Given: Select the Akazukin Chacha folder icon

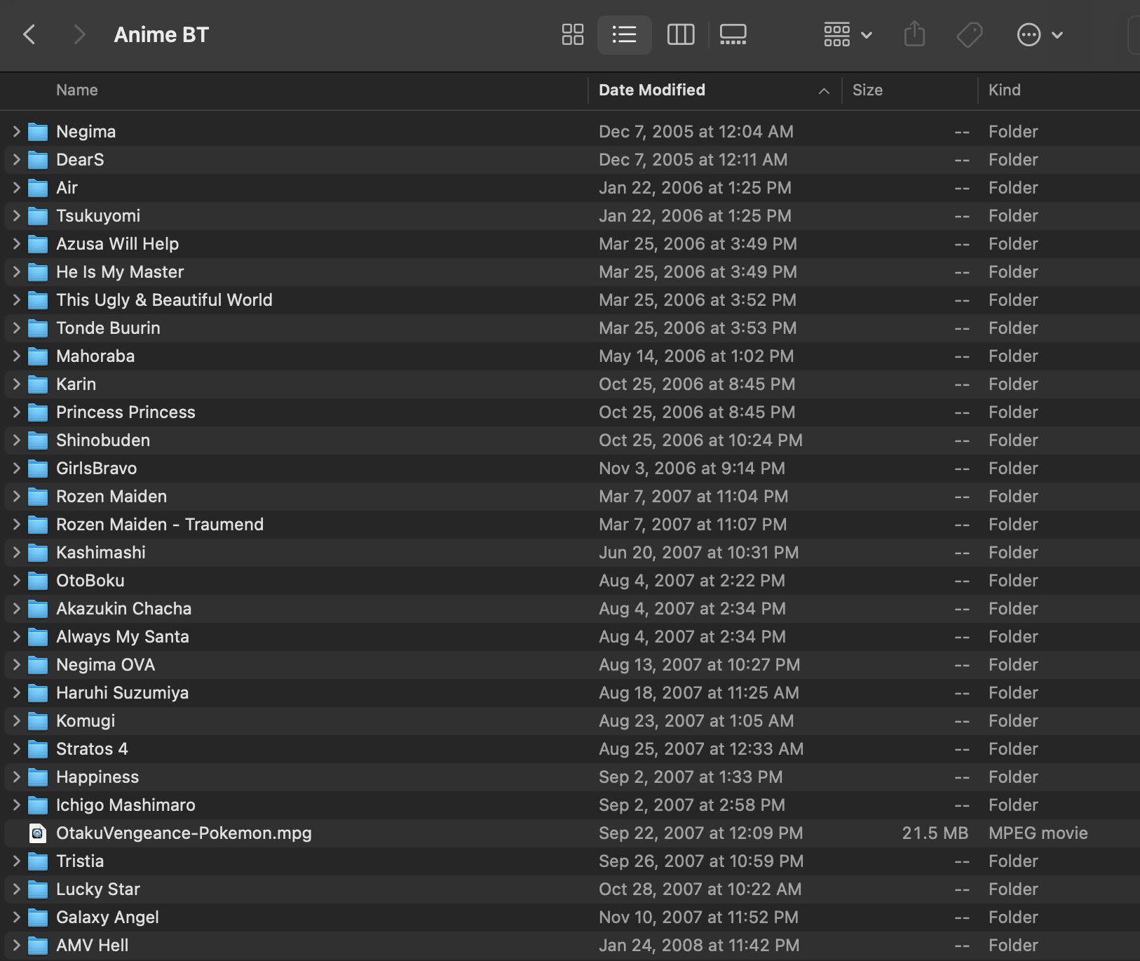Looking at the screenshot, I should click(x=38, y=609).
